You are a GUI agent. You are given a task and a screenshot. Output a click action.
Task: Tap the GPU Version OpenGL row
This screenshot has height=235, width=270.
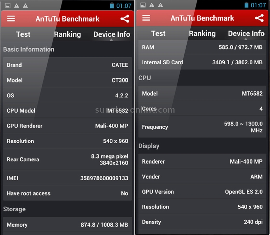click(x=202, y=192)
